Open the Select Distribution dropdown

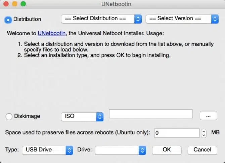pyautogui.click(x=101, y=19)
